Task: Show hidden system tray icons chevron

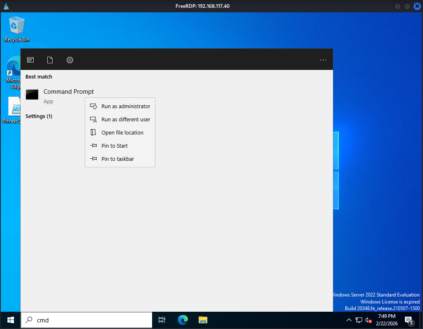Action: (x=349, y=320)
